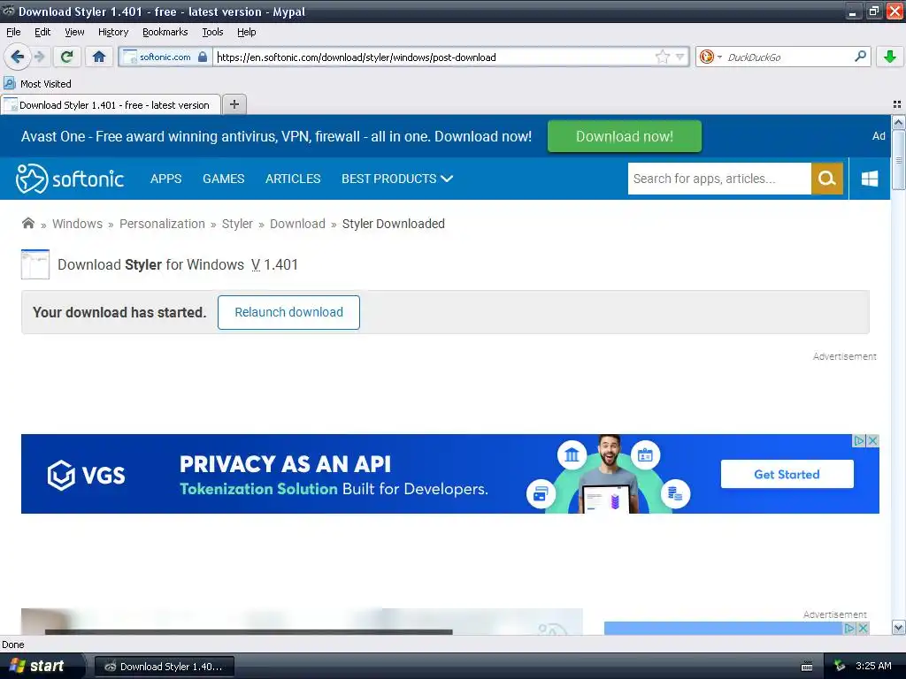
Task: Open the Most Visited bookmarks folder
Action: point(37,84)
